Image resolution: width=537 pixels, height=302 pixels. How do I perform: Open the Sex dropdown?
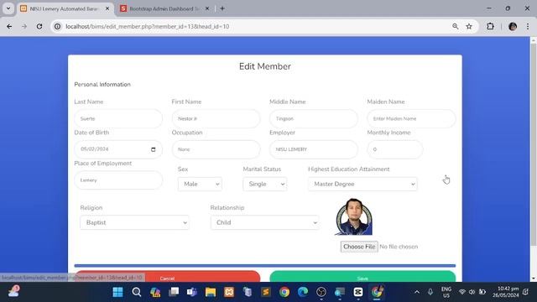tap(200, 184)
